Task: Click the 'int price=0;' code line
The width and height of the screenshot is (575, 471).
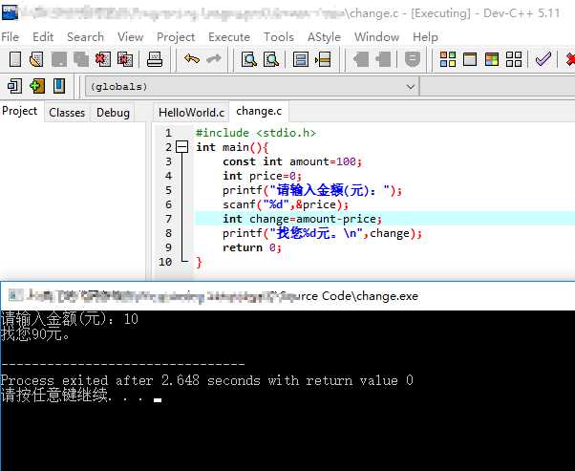Action: tap(263, 176)
